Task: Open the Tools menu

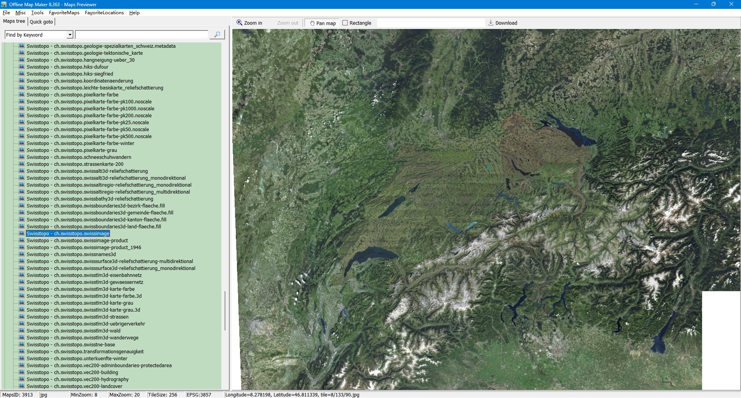Action: tap(37, 13)
